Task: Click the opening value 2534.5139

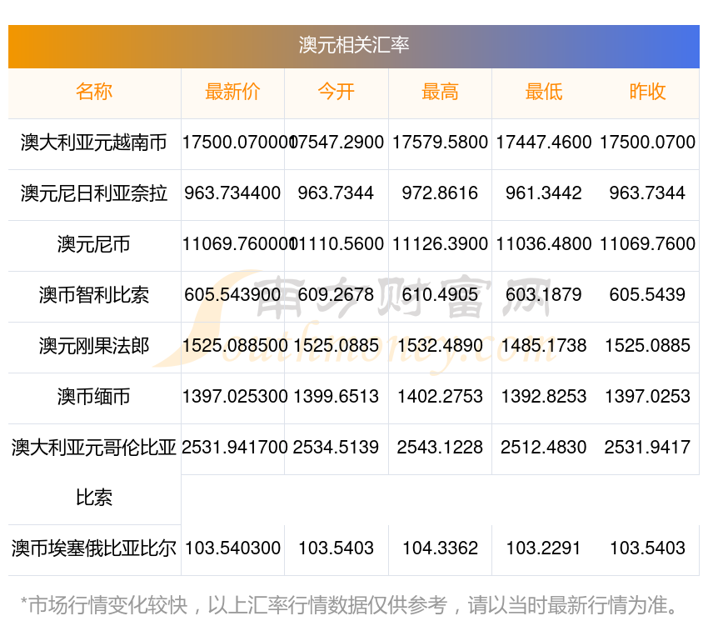Action: coord(336,448)
